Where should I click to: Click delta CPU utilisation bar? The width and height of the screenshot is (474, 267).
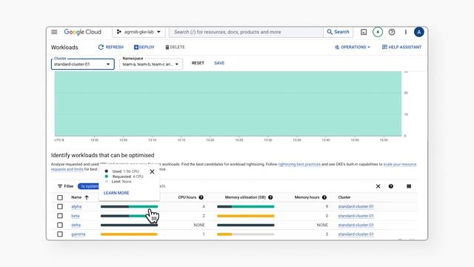click(129, 225)
